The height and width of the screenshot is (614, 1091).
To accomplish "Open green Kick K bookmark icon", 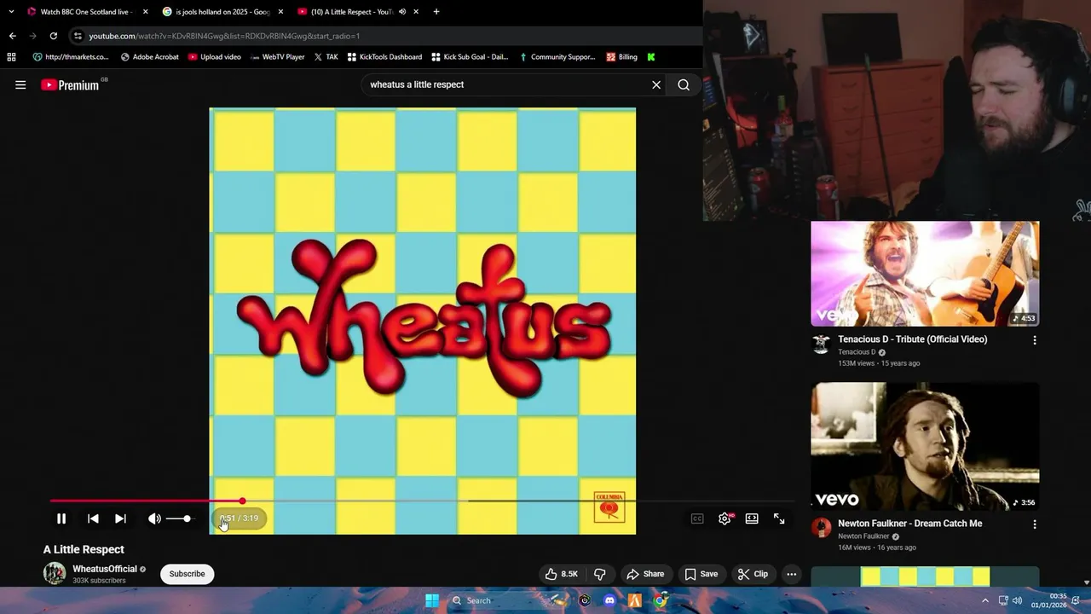I will click(x=651, y=57).
